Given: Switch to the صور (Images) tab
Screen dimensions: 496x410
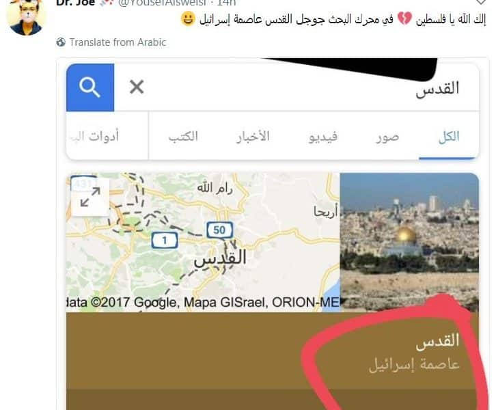Looking at the screenshot, I should coord(387,137).
